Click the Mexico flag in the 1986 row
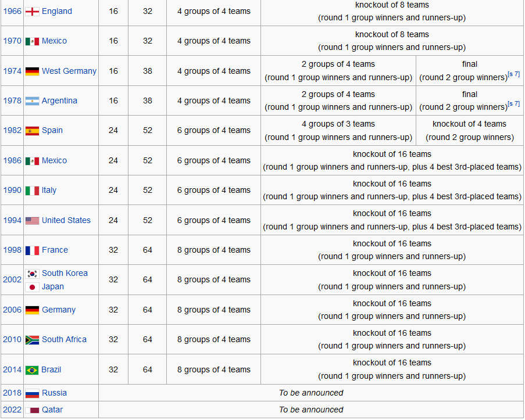This screenshot has height=420, width=525. 32,161
